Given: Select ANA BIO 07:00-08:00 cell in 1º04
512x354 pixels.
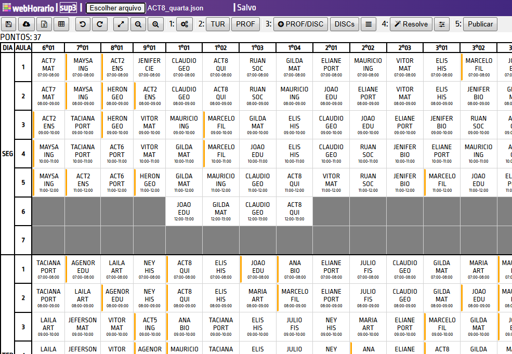Looking at the screenshot, I should pyautogui.click(x=295, y=269).
